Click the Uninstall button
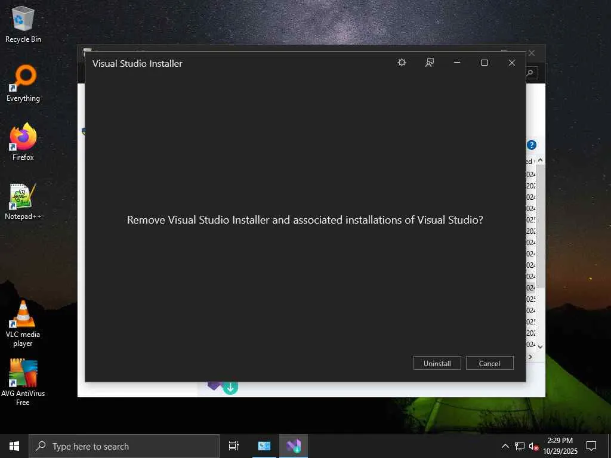 [x=437, y=363]
